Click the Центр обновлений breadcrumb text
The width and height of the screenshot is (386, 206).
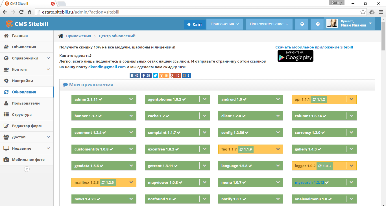pos(117,36)
